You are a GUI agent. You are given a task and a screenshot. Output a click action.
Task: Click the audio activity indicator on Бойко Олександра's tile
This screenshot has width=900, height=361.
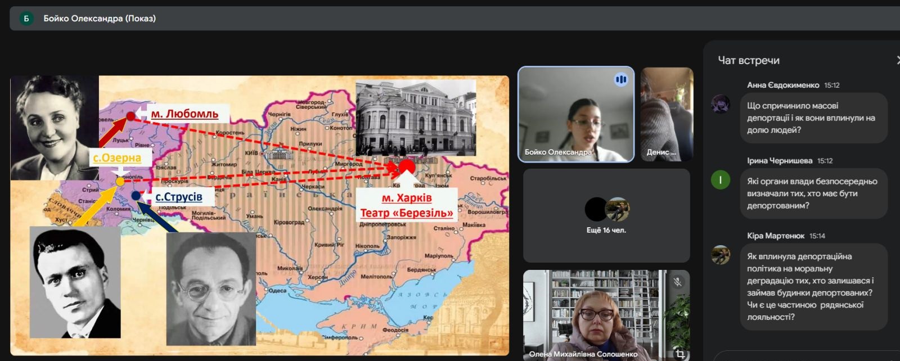[x=621, y=80]
